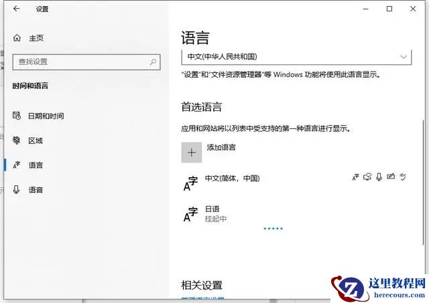Click the 时间和语言 section title
This screenshot has height=303, width=429.
click(30, 86)
